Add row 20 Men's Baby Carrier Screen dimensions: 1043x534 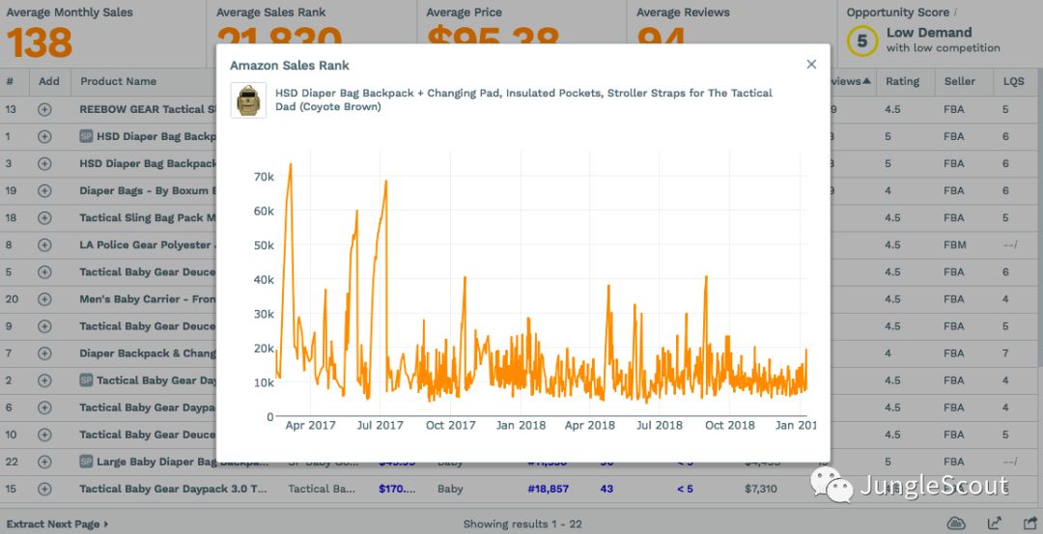(x=44, y=299)
